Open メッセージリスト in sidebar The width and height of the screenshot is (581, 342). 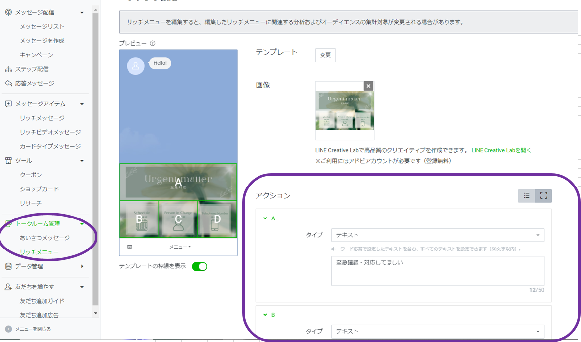(42, 26)
